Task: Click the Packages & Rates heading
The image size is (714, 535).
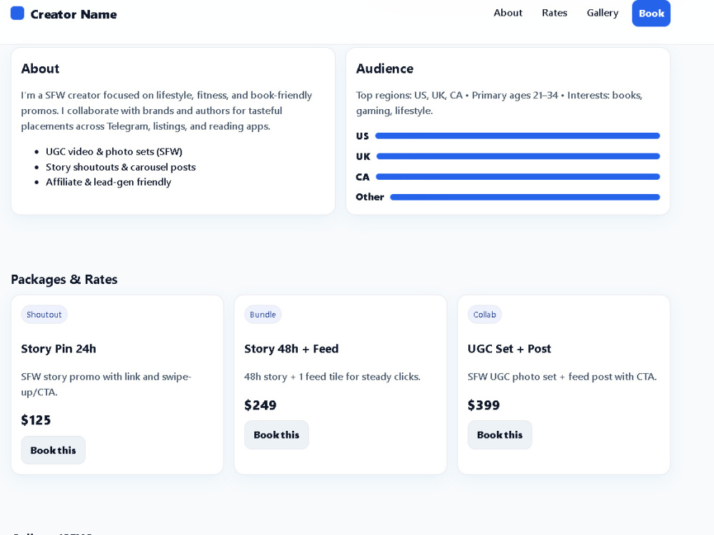Action: tap(64, 280)
